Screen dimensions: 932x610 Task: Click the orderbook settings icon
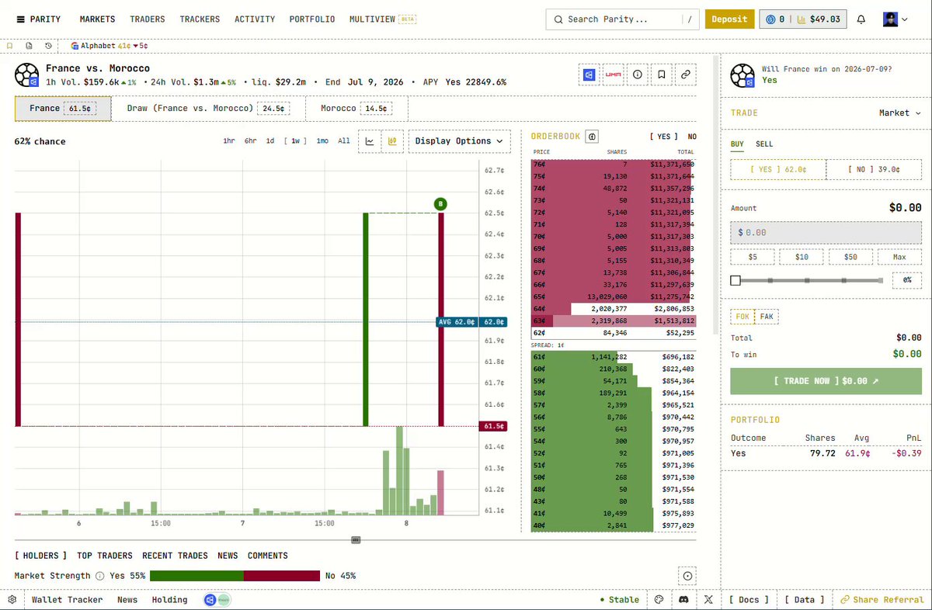tap(592, 137)
